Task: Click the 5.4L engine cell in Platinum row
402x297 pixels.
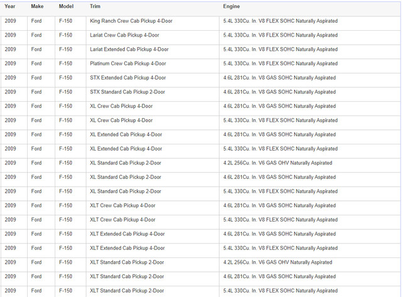Action: [x=280, y=63]
